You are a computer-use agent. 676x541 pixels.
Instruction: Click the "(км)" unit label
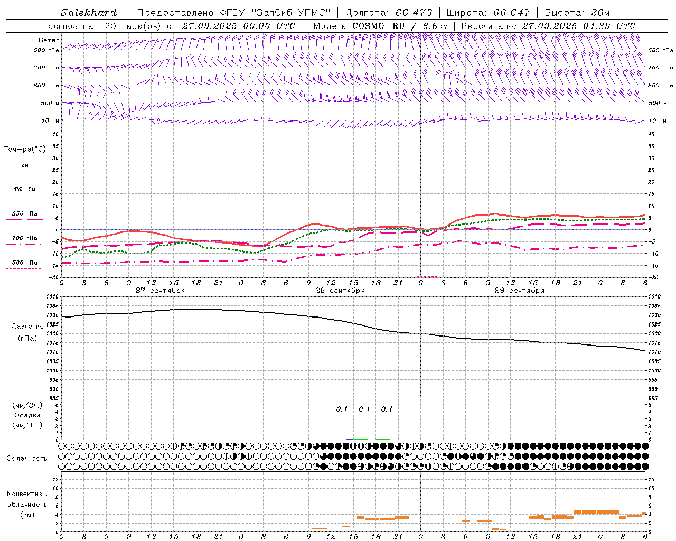[x=27, y=515]
